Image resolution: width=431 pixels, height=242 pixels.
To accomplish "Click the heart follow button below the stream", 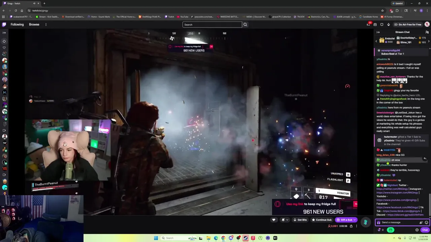I will [274, 220].
